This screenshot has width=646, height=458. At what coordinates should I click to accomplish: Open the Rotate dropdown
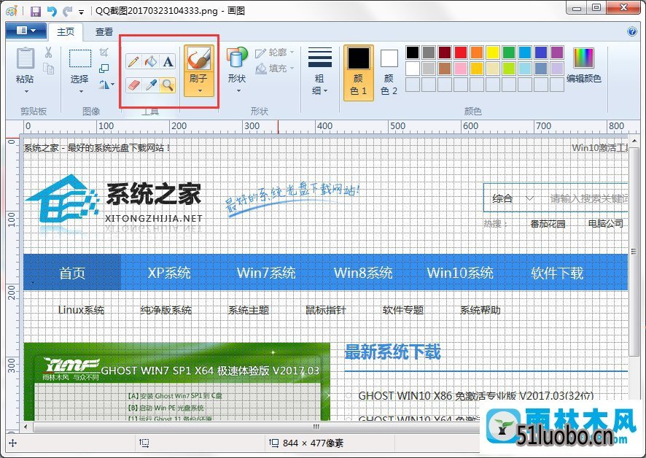pos(106,85)
